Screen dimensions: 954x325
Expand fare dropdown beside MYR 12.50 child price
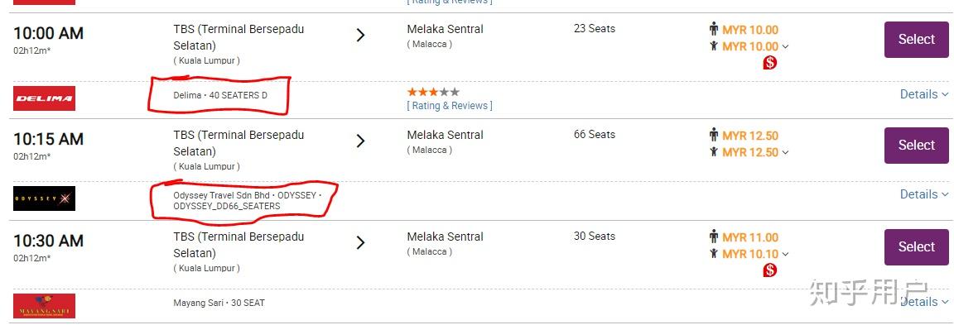[785, 152]
